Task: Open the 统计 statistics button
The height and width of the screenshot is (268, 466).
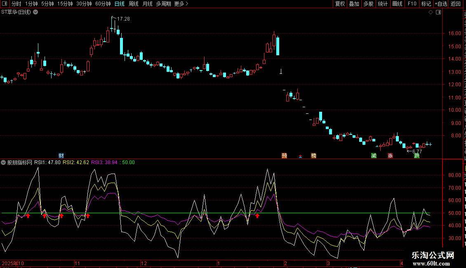Action: tap(383, 4)
